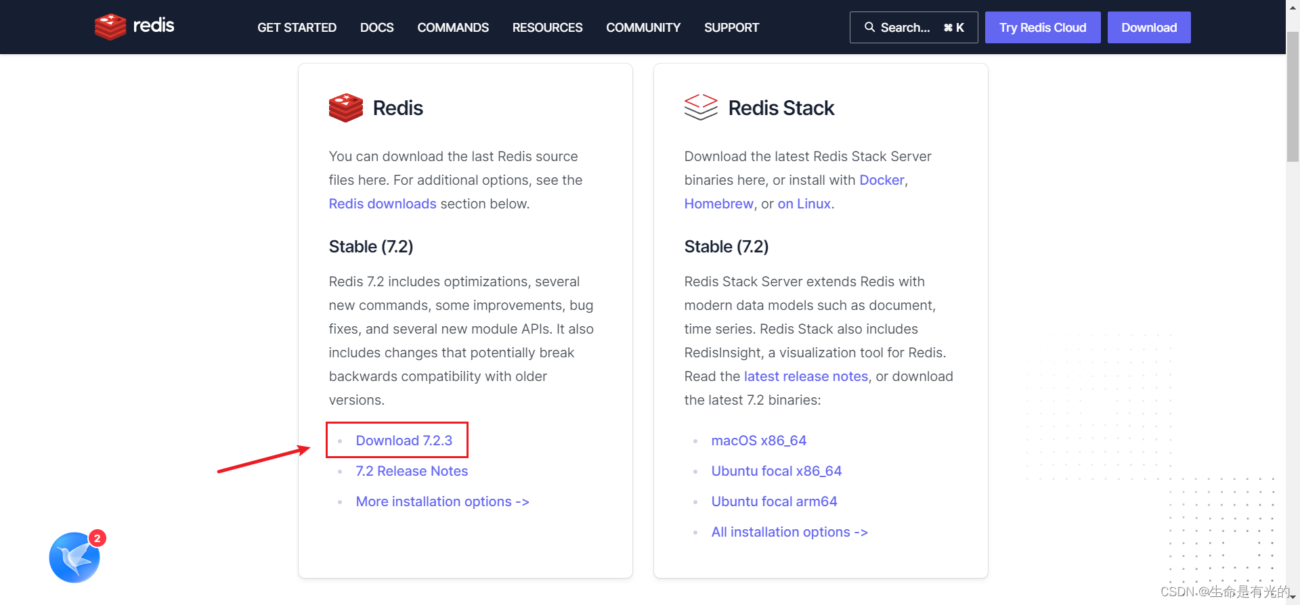Follow the Redis downloads link
The image size is (1300, 605).
pos(383,204)
